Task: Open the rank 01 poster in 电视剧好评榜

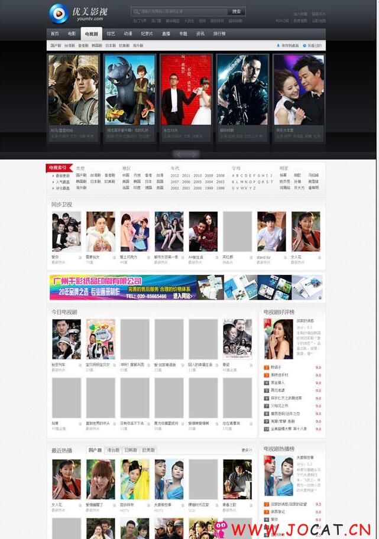Action: tap(278, 339)
